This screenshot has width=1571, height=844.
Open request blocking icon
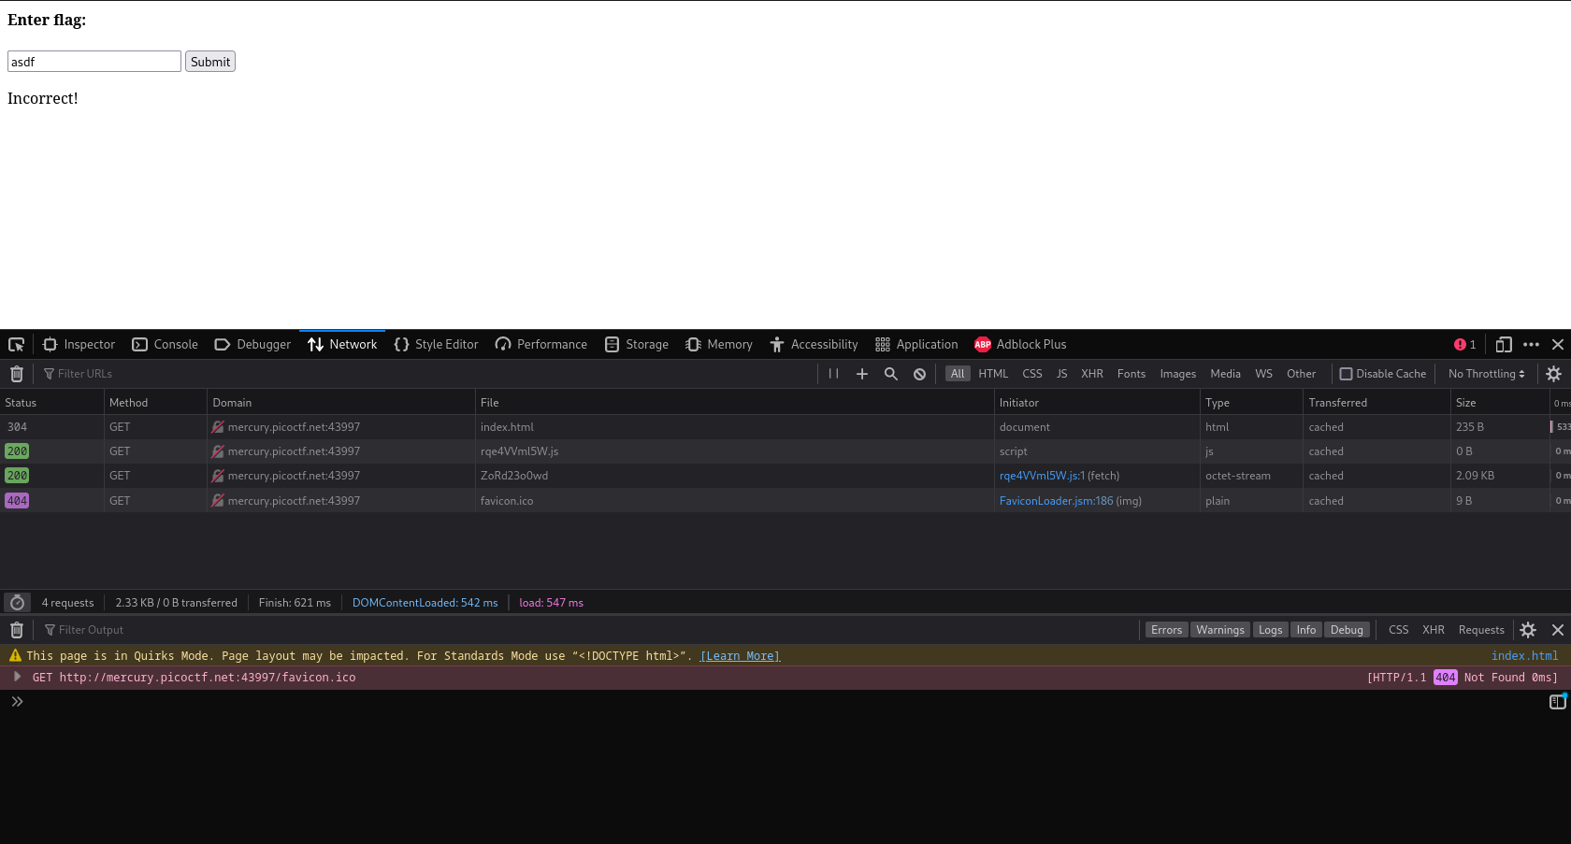pos(920,374)
